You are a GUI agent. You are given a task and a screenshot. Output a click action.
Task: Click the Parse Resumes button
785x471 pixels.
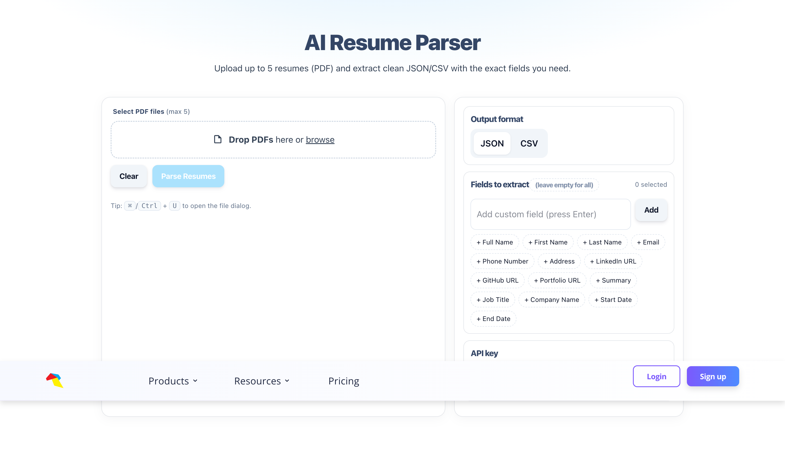188,176
